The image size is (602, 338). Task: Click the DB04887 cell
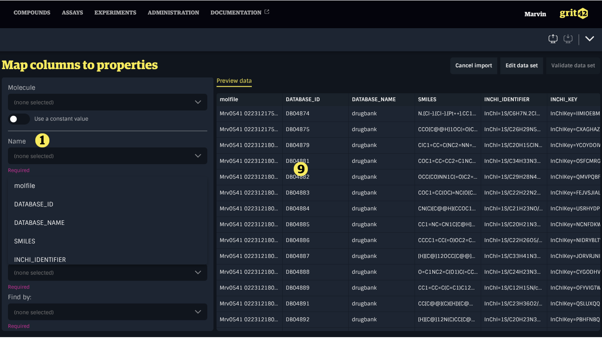pos(315,256)
